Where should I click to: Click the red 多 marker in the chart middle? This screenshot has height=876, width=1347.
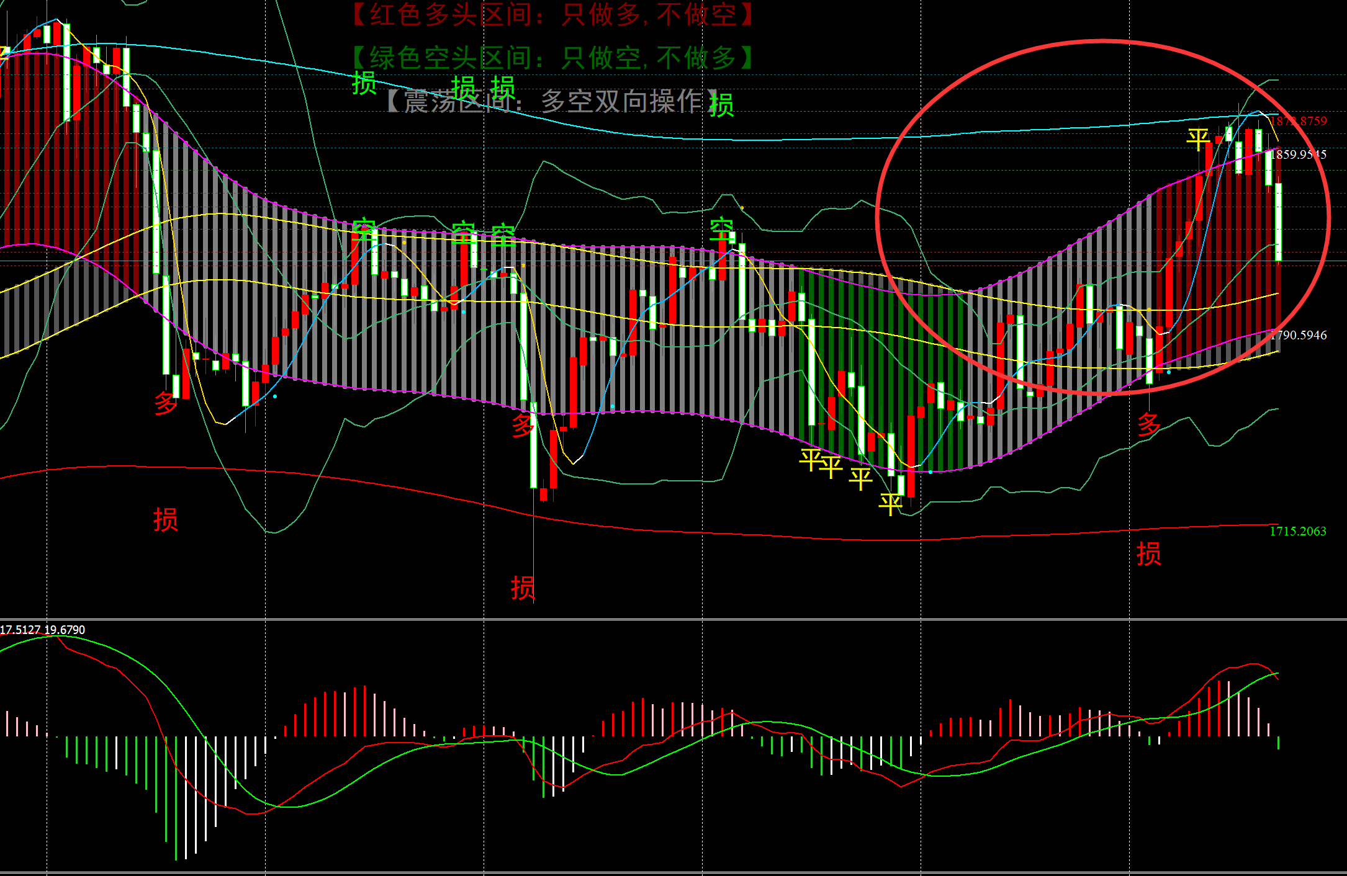523,425
